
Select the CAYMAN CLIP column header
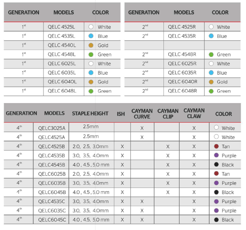point(168,114)
